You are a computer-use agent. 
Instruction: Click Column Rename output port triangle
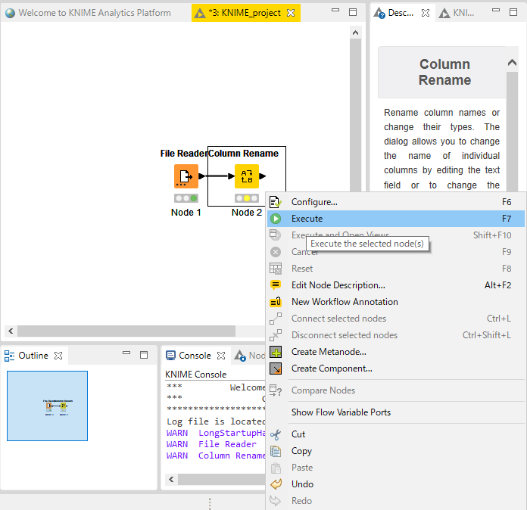point(263,176)
